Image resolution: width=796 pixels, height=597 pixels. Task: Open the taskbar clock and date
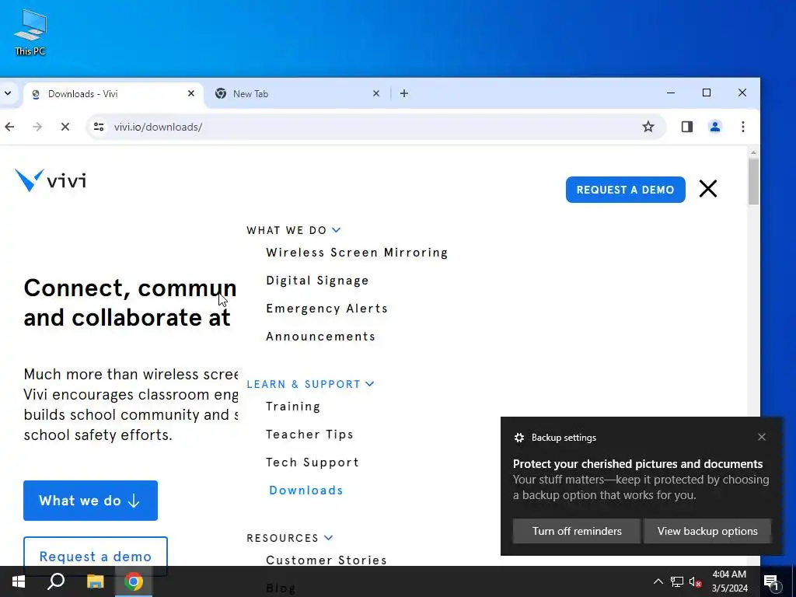pyautogui.click(x=729, y=581)
